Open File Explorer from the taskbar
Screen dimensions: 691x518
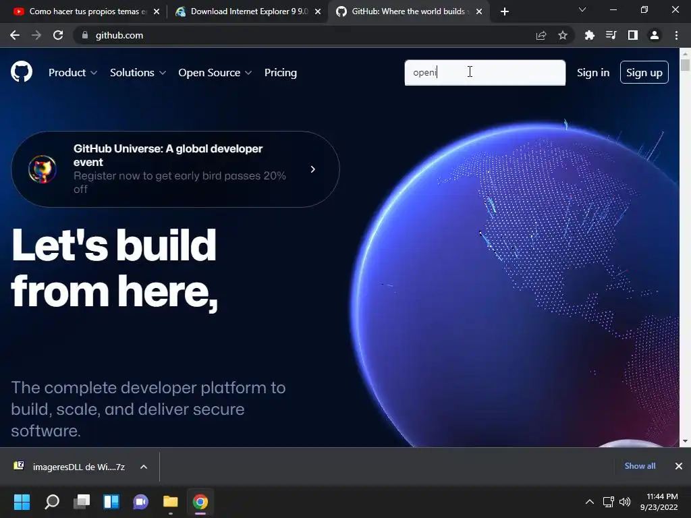(171, 501)
